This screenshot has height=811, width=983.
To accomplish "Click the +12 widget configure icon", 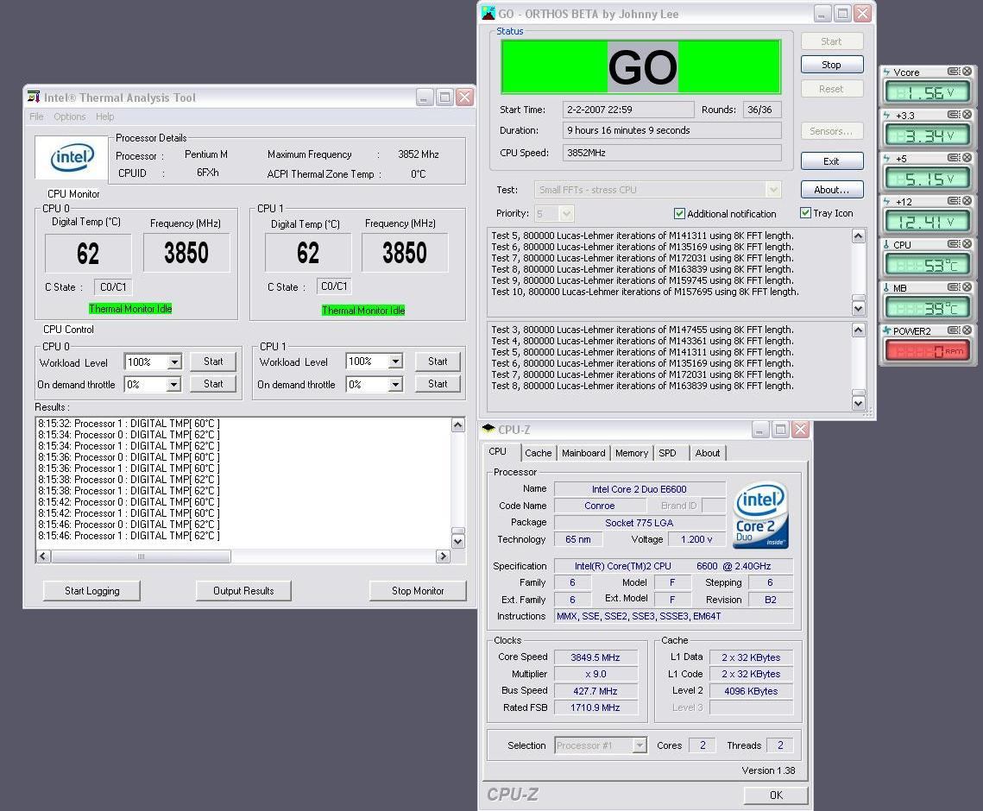I will click(954, 201).
